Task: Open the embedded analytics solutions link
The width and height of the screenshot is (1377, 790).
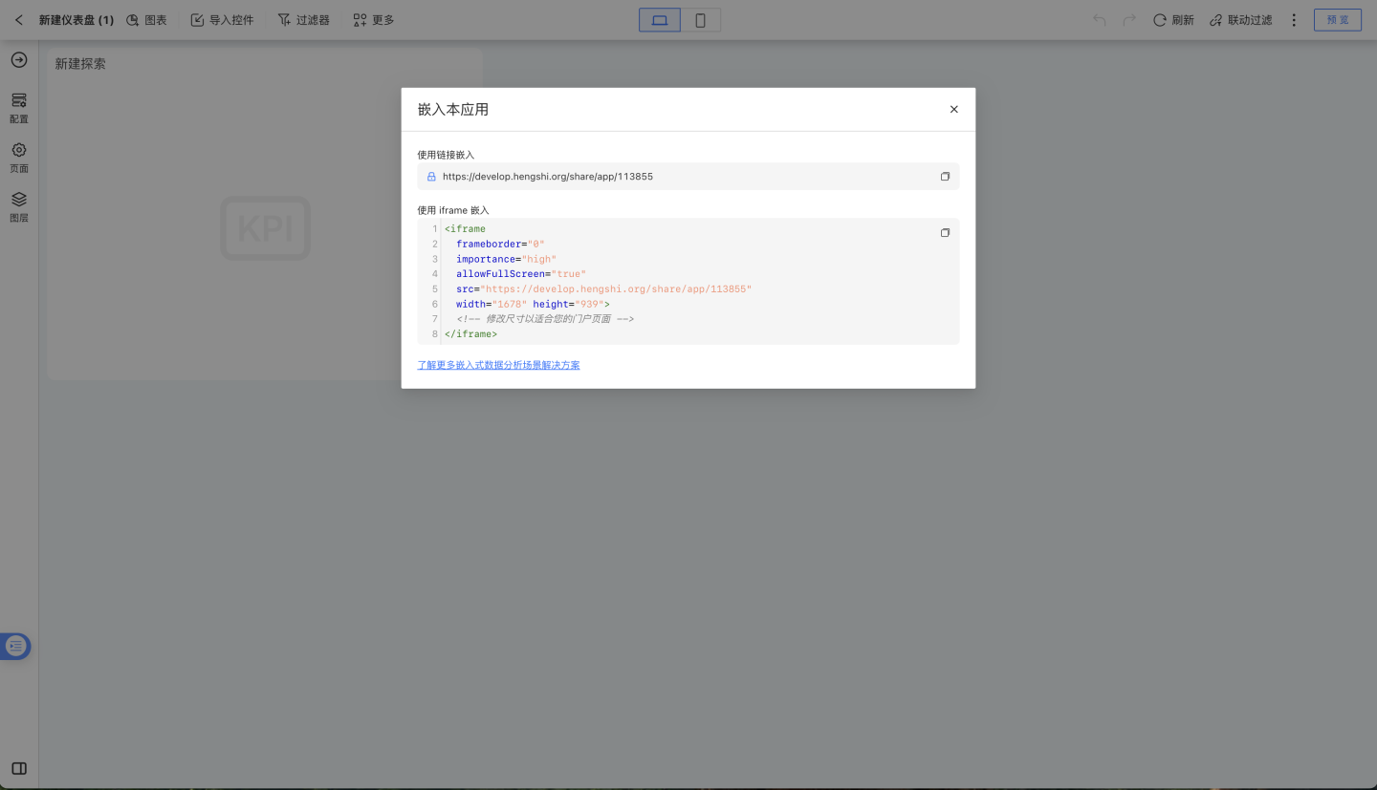Action: click(x=498, y=365)
